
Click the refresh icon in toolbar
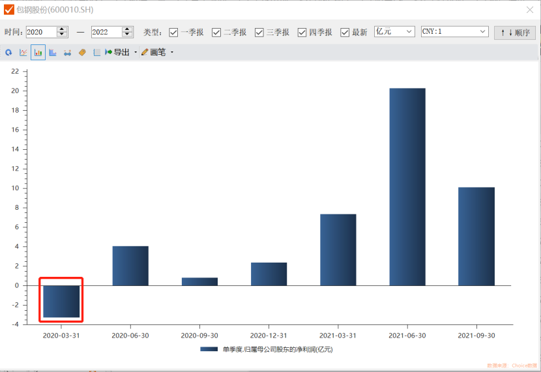click(8, 52)
